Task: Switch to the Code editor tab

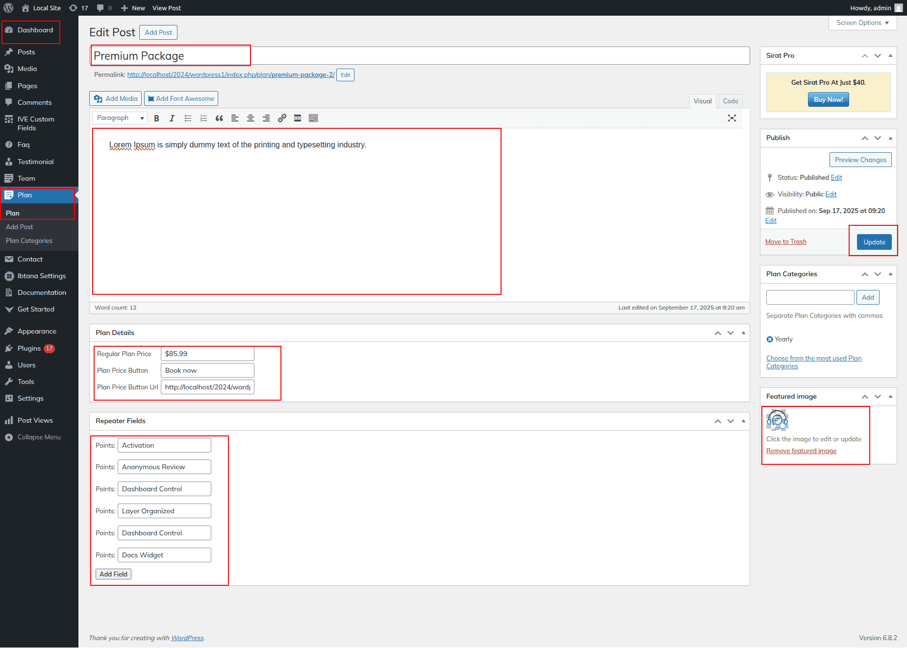Action: point(730,101)
